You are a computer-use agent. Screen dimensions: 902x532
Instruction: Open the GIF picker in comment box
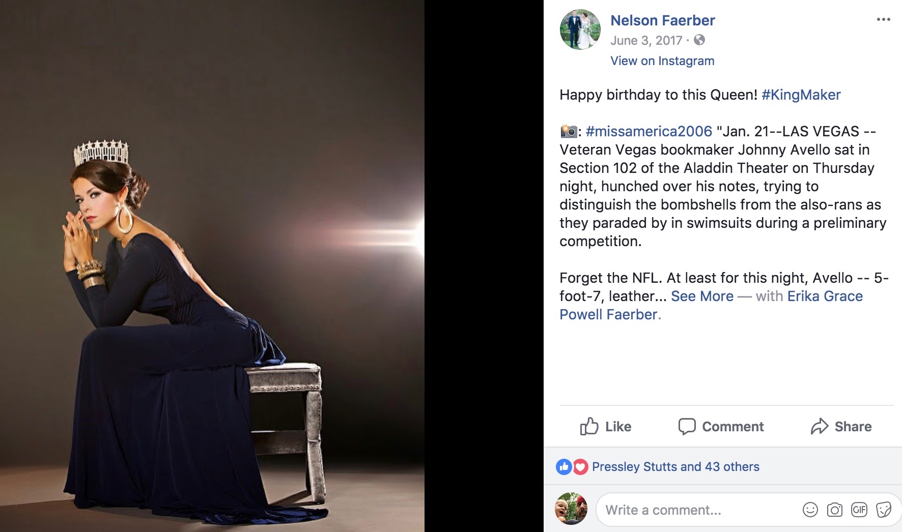tap(859, 509)
